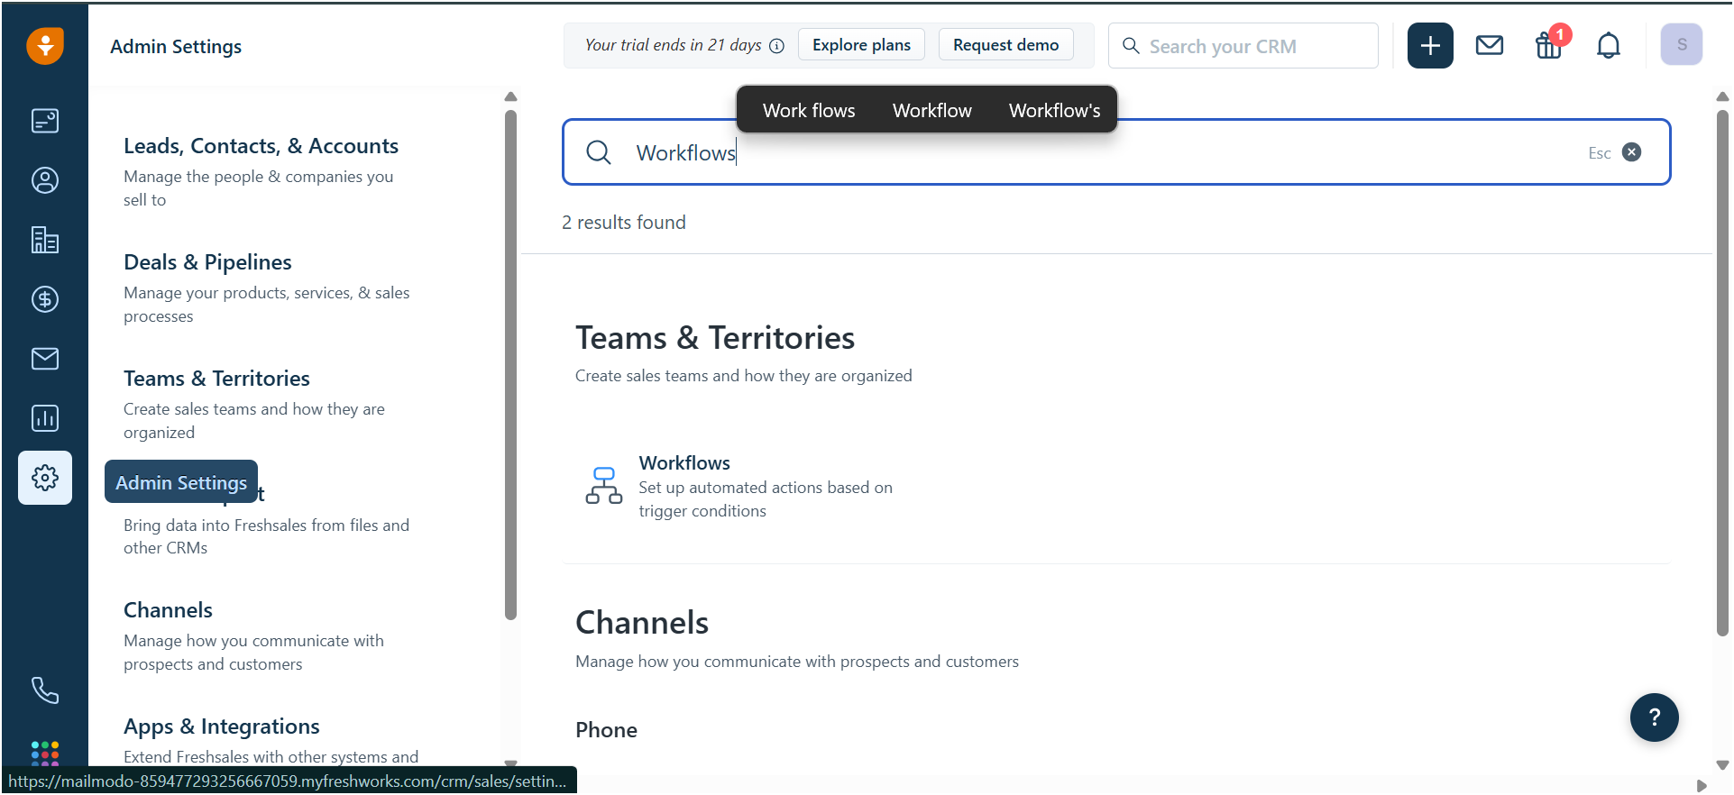Click the Admin Settings page title

coord(176,46)
